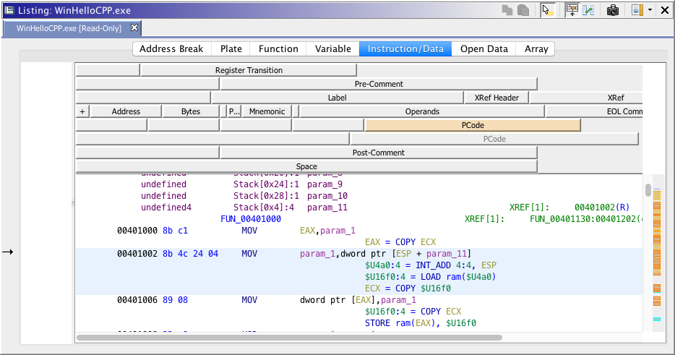Click the camera snapshot icon

click(613, 10)
